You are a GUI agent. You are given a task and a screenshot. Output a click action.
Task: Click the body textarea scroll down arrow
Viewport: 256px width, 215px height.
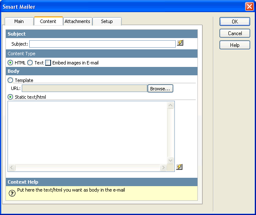click(170, 160)
